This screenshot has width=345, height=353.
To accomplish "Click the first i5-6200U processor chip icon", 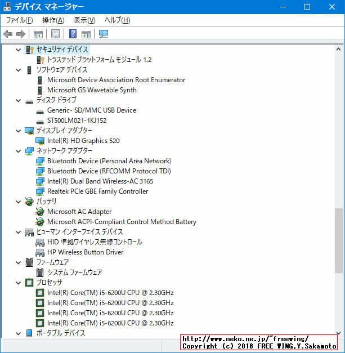I will [40, 293].
